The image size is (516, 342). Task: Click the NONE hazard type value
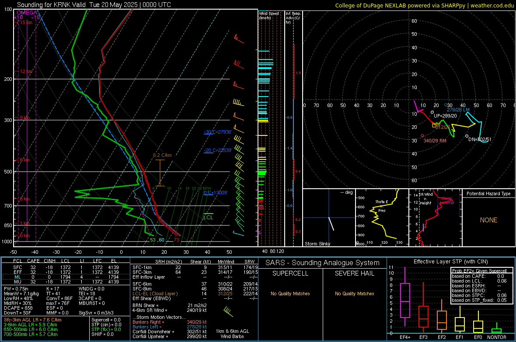488,220
